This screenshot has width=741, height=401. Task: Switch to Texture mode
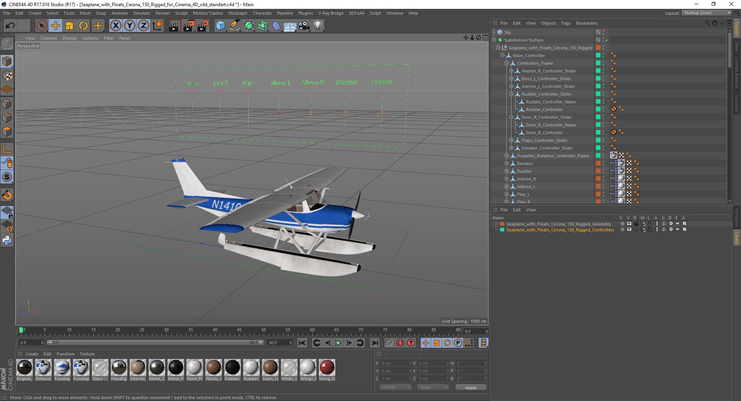[7, 76]
